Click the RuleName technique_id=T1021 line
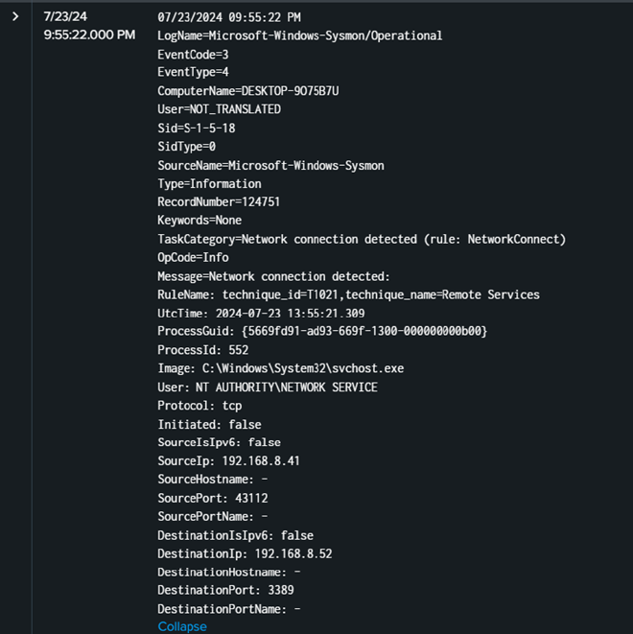This screenshot has height=634, width=633. [348, 294]
